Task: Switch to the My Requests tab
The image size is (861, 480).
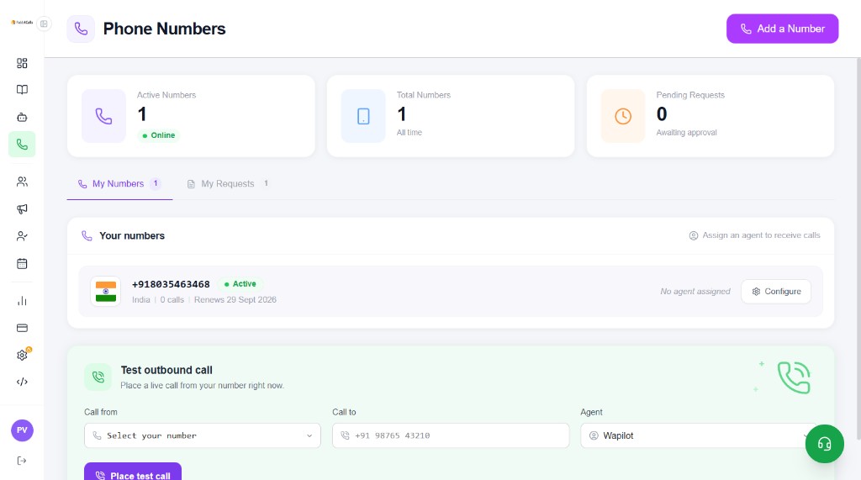Action: click(x=227, y=183)
